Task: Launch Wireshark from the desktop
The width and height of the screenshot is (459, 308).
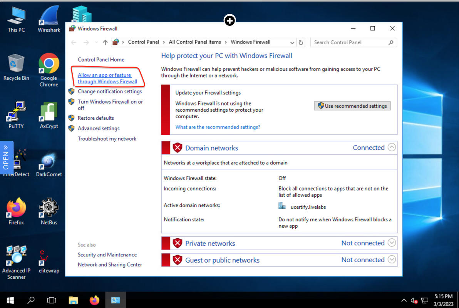Action: pyautogui.click(x=49, y=20)
